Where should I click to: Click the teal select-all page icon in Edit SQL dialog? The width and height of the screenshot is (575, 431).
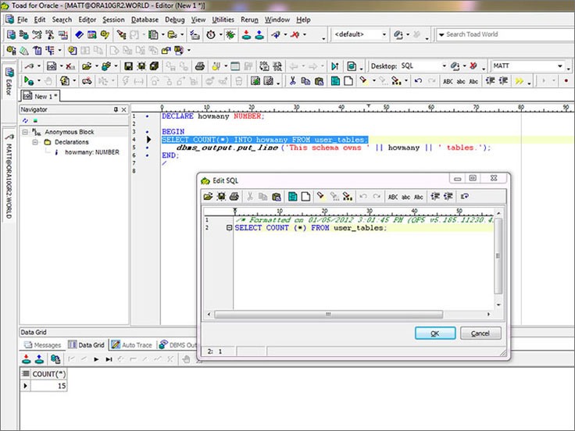[293, 197]
